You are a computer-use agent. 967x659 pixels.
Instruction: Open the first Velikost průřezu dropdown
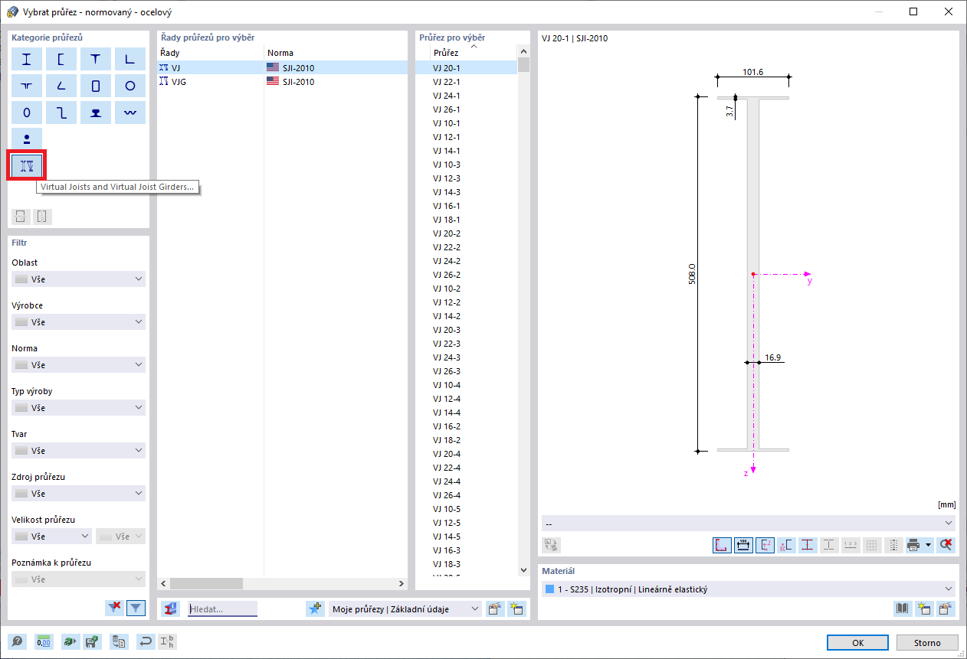coord(51,537)
